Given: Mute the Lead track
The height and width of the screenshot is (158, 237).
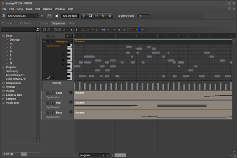Looking at the screenshot, I should tap(48, 93).
